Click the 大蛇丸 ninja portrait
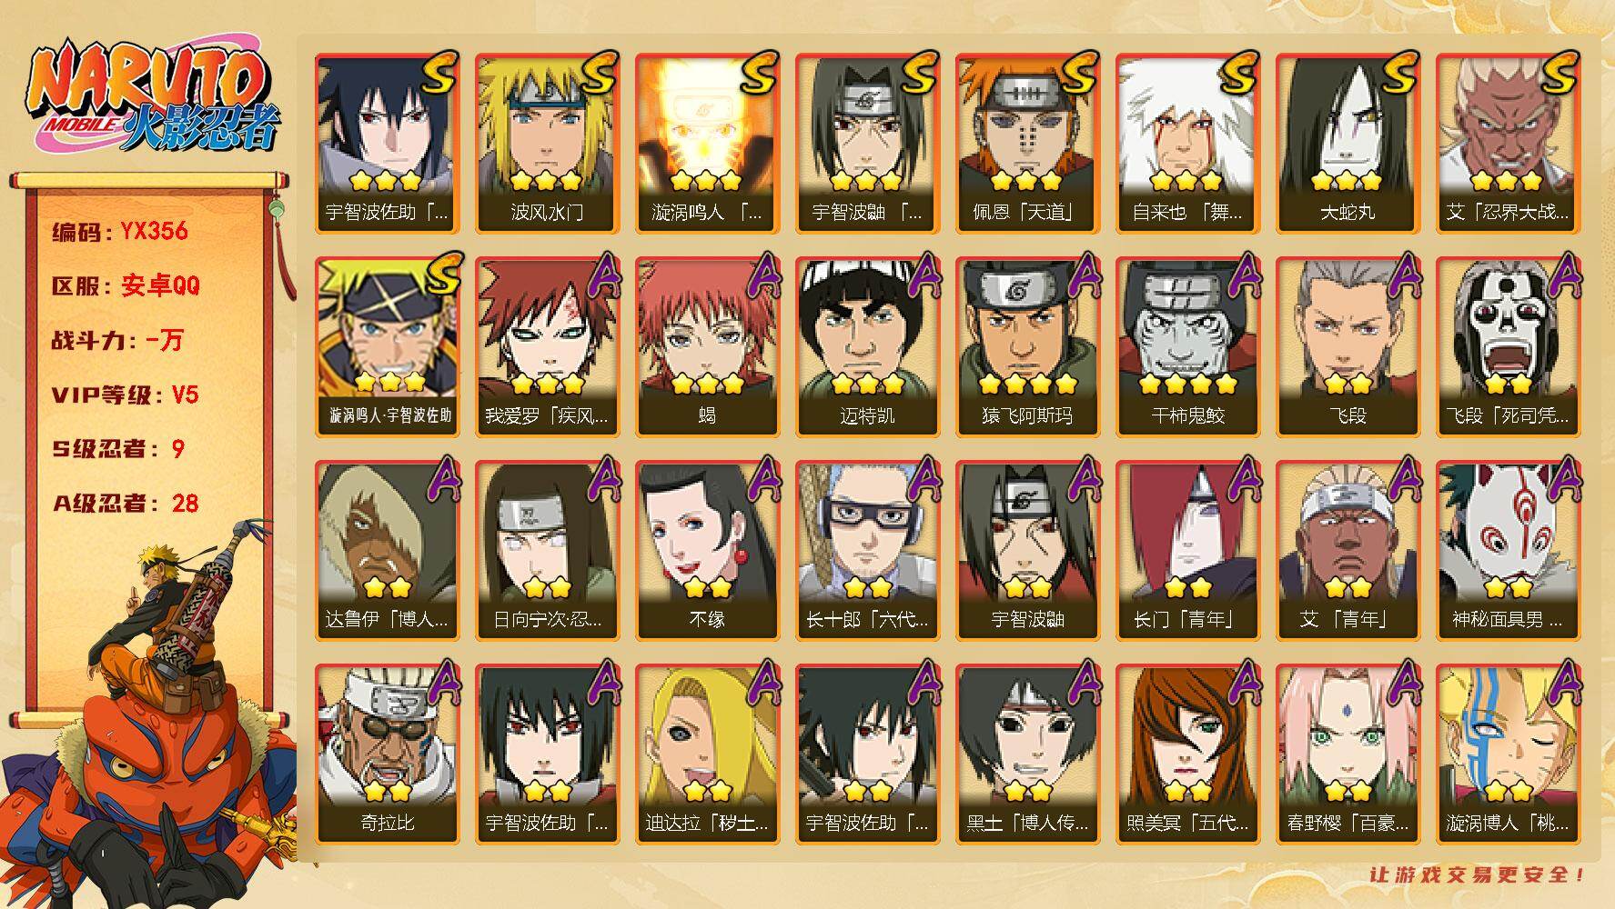This screenshot has width=1615, height=909. [x=1348, y=144]
